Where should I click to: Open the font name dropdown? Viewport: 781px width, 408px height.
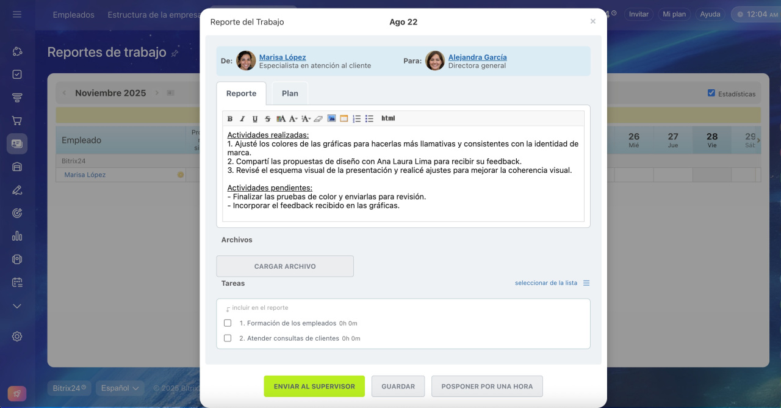point(293,118)
